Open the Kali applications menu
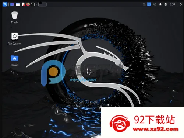This screenshot has width=184, height=138. tap(5, 4)
